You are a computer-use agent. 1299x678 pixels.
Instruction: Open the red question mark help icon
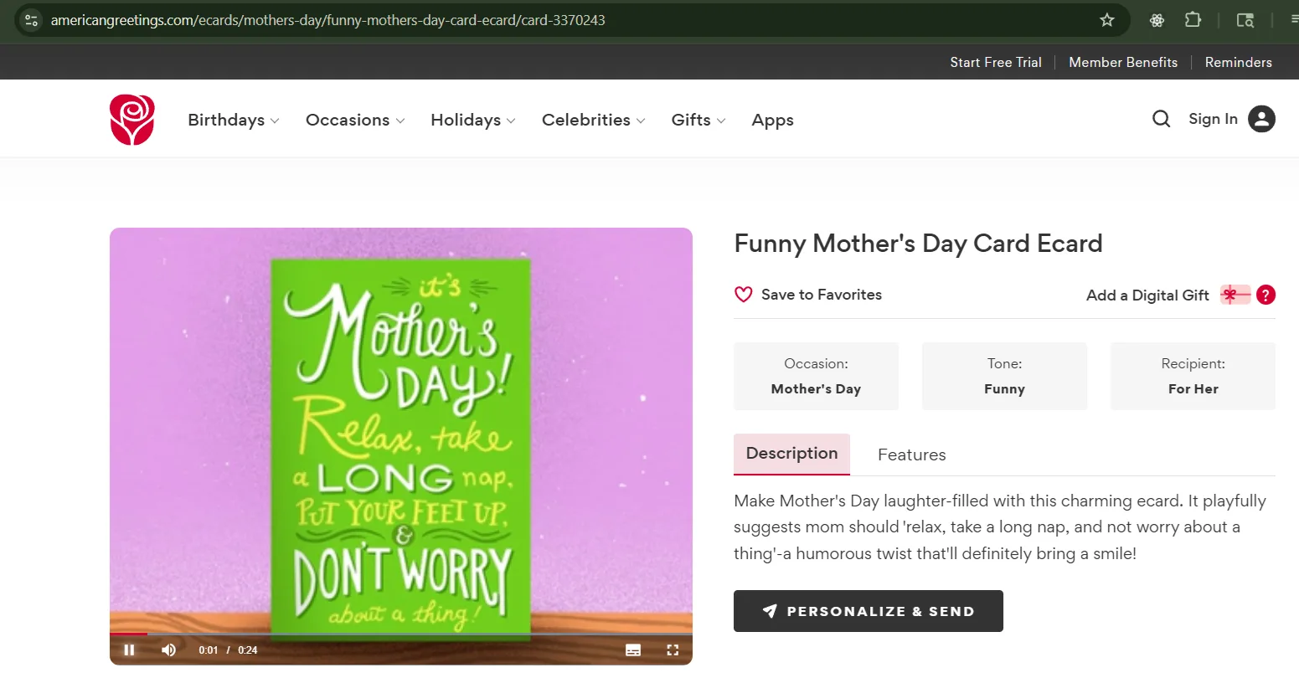[1265, 295]
